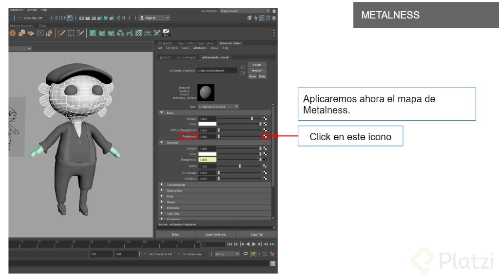Click the Load Attributes button
The image size is (499, 277).
pos(216,234)
